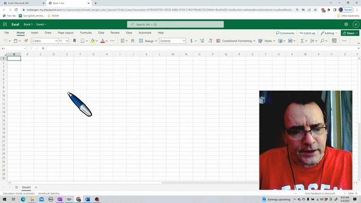Switch to the Page Layout tab
The height and width of the screenshot is (203, 361).
click(65, 33)
